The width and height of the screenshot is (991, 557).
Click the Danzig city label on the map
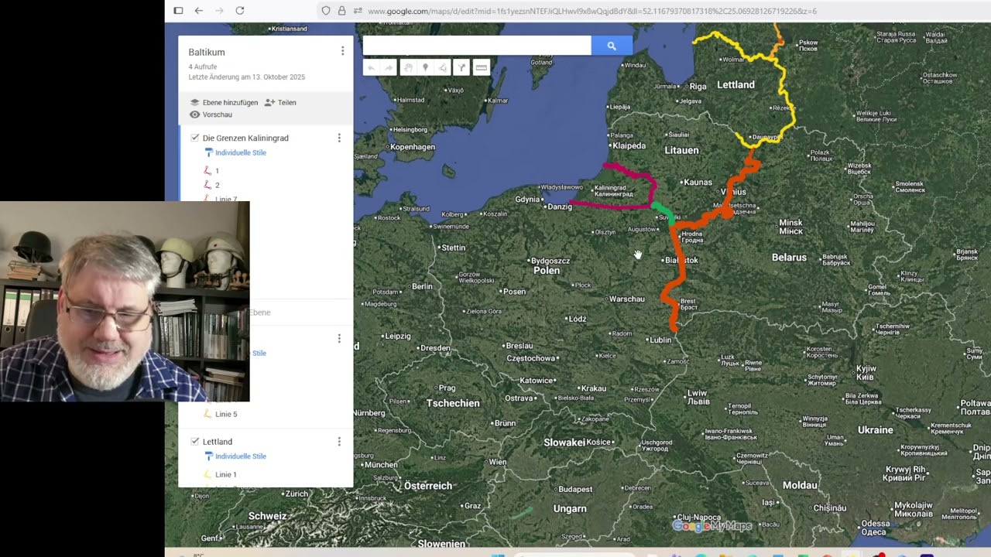559,207
